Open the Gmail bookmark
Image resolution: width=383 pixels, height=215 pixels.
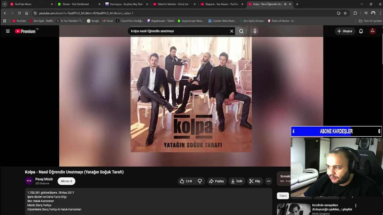click(x=107, y=21)
